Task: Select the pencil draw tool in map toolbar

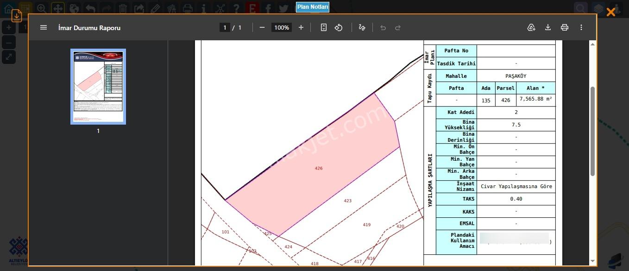Action: [155, 8]
